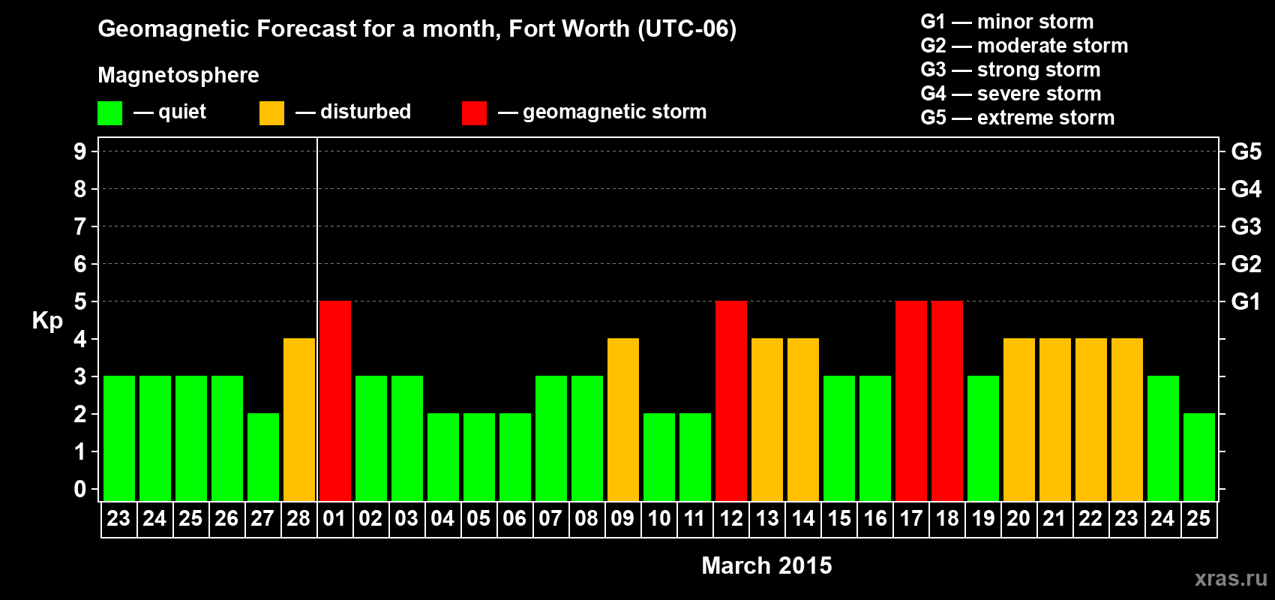The height and width of the screenshot is (600, 1275).
Task: Click the 'G2 — moderate storm' legend line
Action: point(1024,46)
